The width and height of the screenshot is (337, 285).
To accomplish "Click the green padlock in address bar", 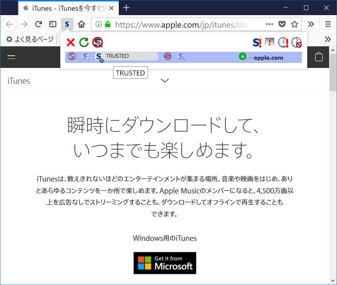I will pos(108,24).
